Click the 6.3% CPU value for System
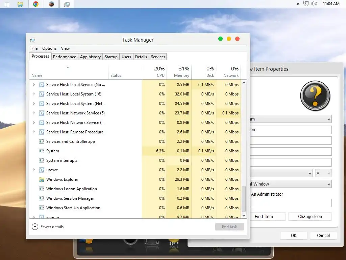 (160, 151)
